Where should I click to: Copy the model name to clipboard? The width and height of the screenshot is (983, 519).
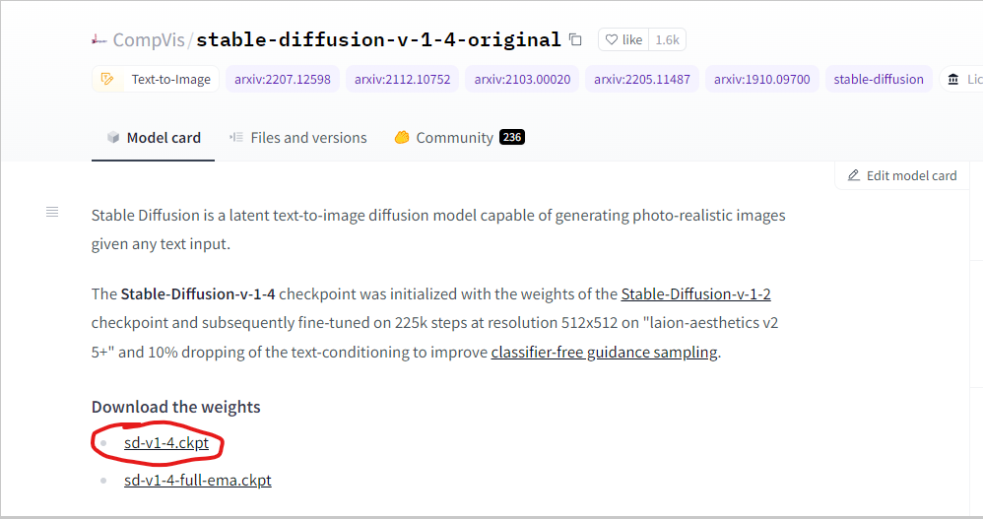(x=576, y=40)
